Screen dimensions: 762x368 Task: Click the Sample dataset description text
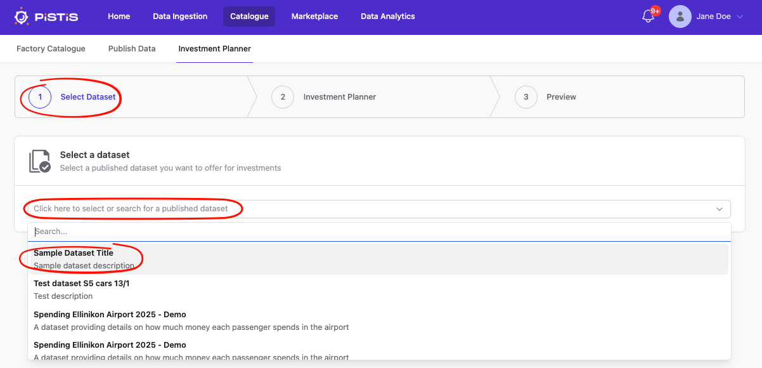(x=84, y=266)
